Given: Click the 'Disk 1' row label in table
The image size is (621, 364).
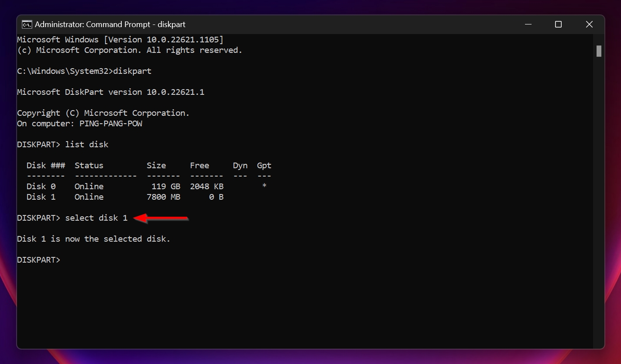Looking at the screenshot, I should tap(41, 197).
